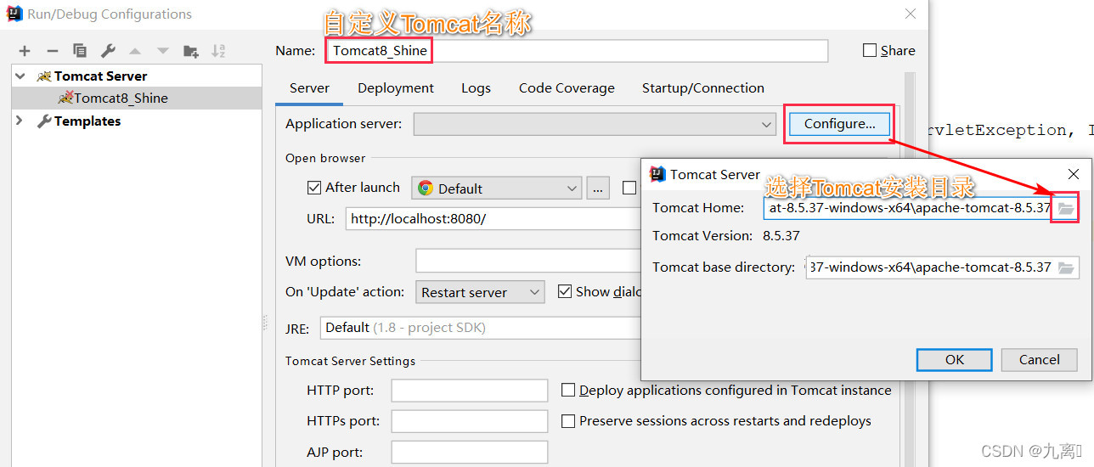Click the URL field with http://localhost:8080/

493,218
